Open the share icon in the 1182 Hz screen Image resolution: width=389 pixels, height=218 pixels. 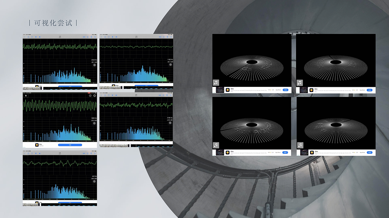pyautogui.click(x=105, y=37)
